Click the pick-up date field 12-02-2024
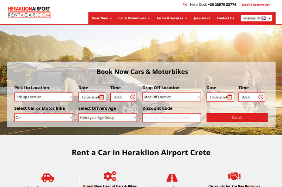Image resolution: width=282 pixels, height=187 pixels. (92, 97)
